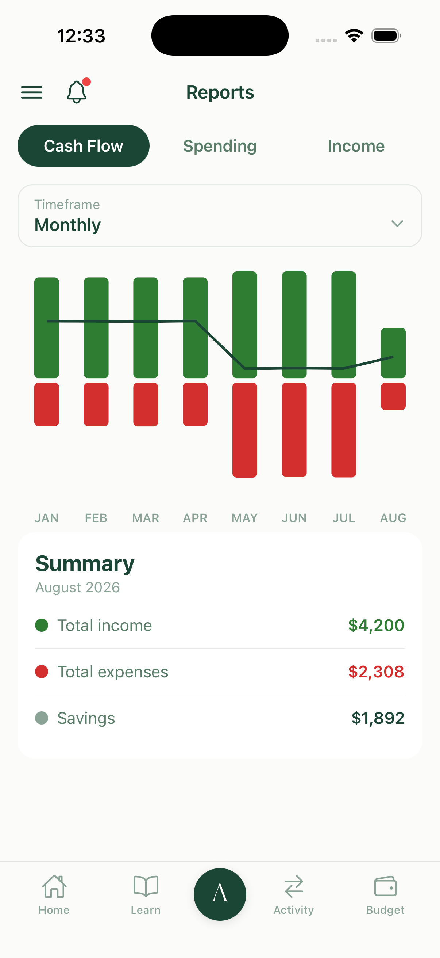Select the May red expense bar
Viewport: 440px width, 958px height.
click(245, 430)
